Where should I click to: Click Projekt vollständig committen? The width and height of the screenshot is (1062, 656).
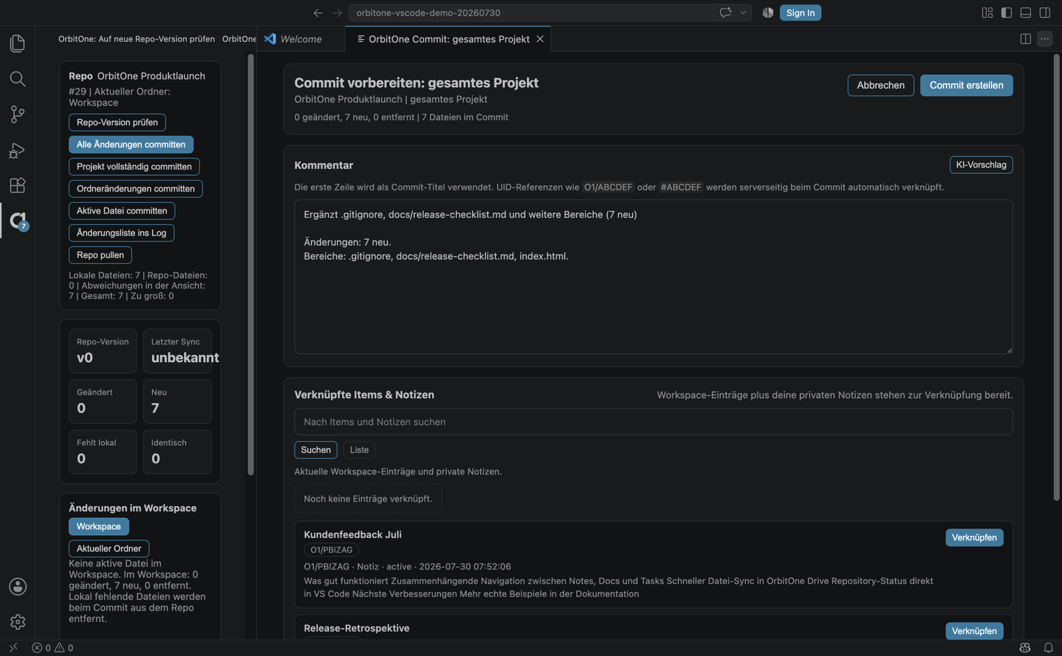[x=134, y=166]
